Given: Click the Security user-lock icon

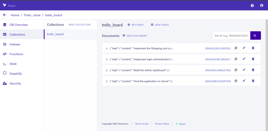Looking at the screenshot, I should (x=5, y=83).
